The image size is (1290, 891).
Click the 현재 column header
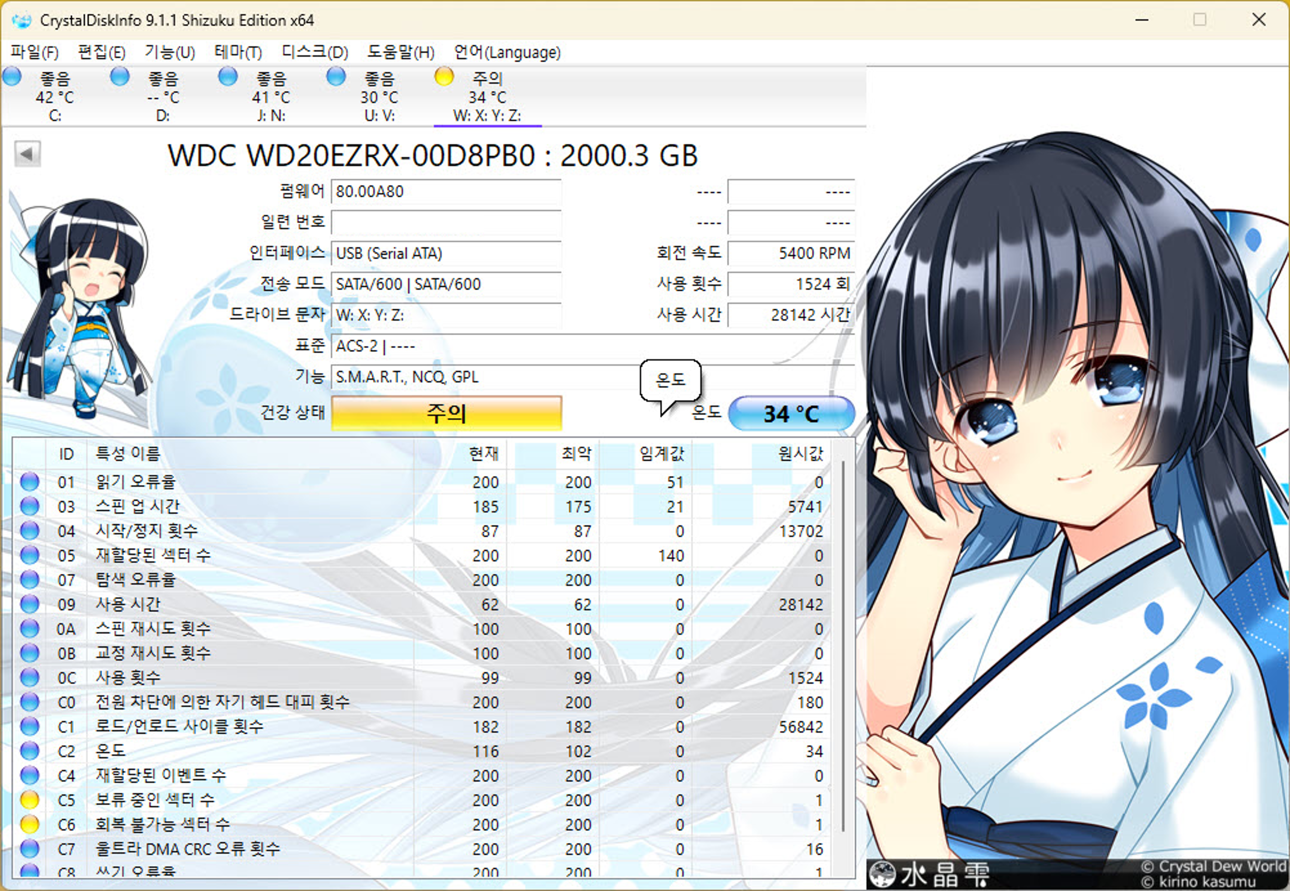click(460, 454)
